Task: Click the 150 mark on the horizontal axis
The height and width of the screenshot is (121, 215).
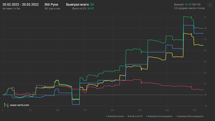Action: click(x=85, y=110)
